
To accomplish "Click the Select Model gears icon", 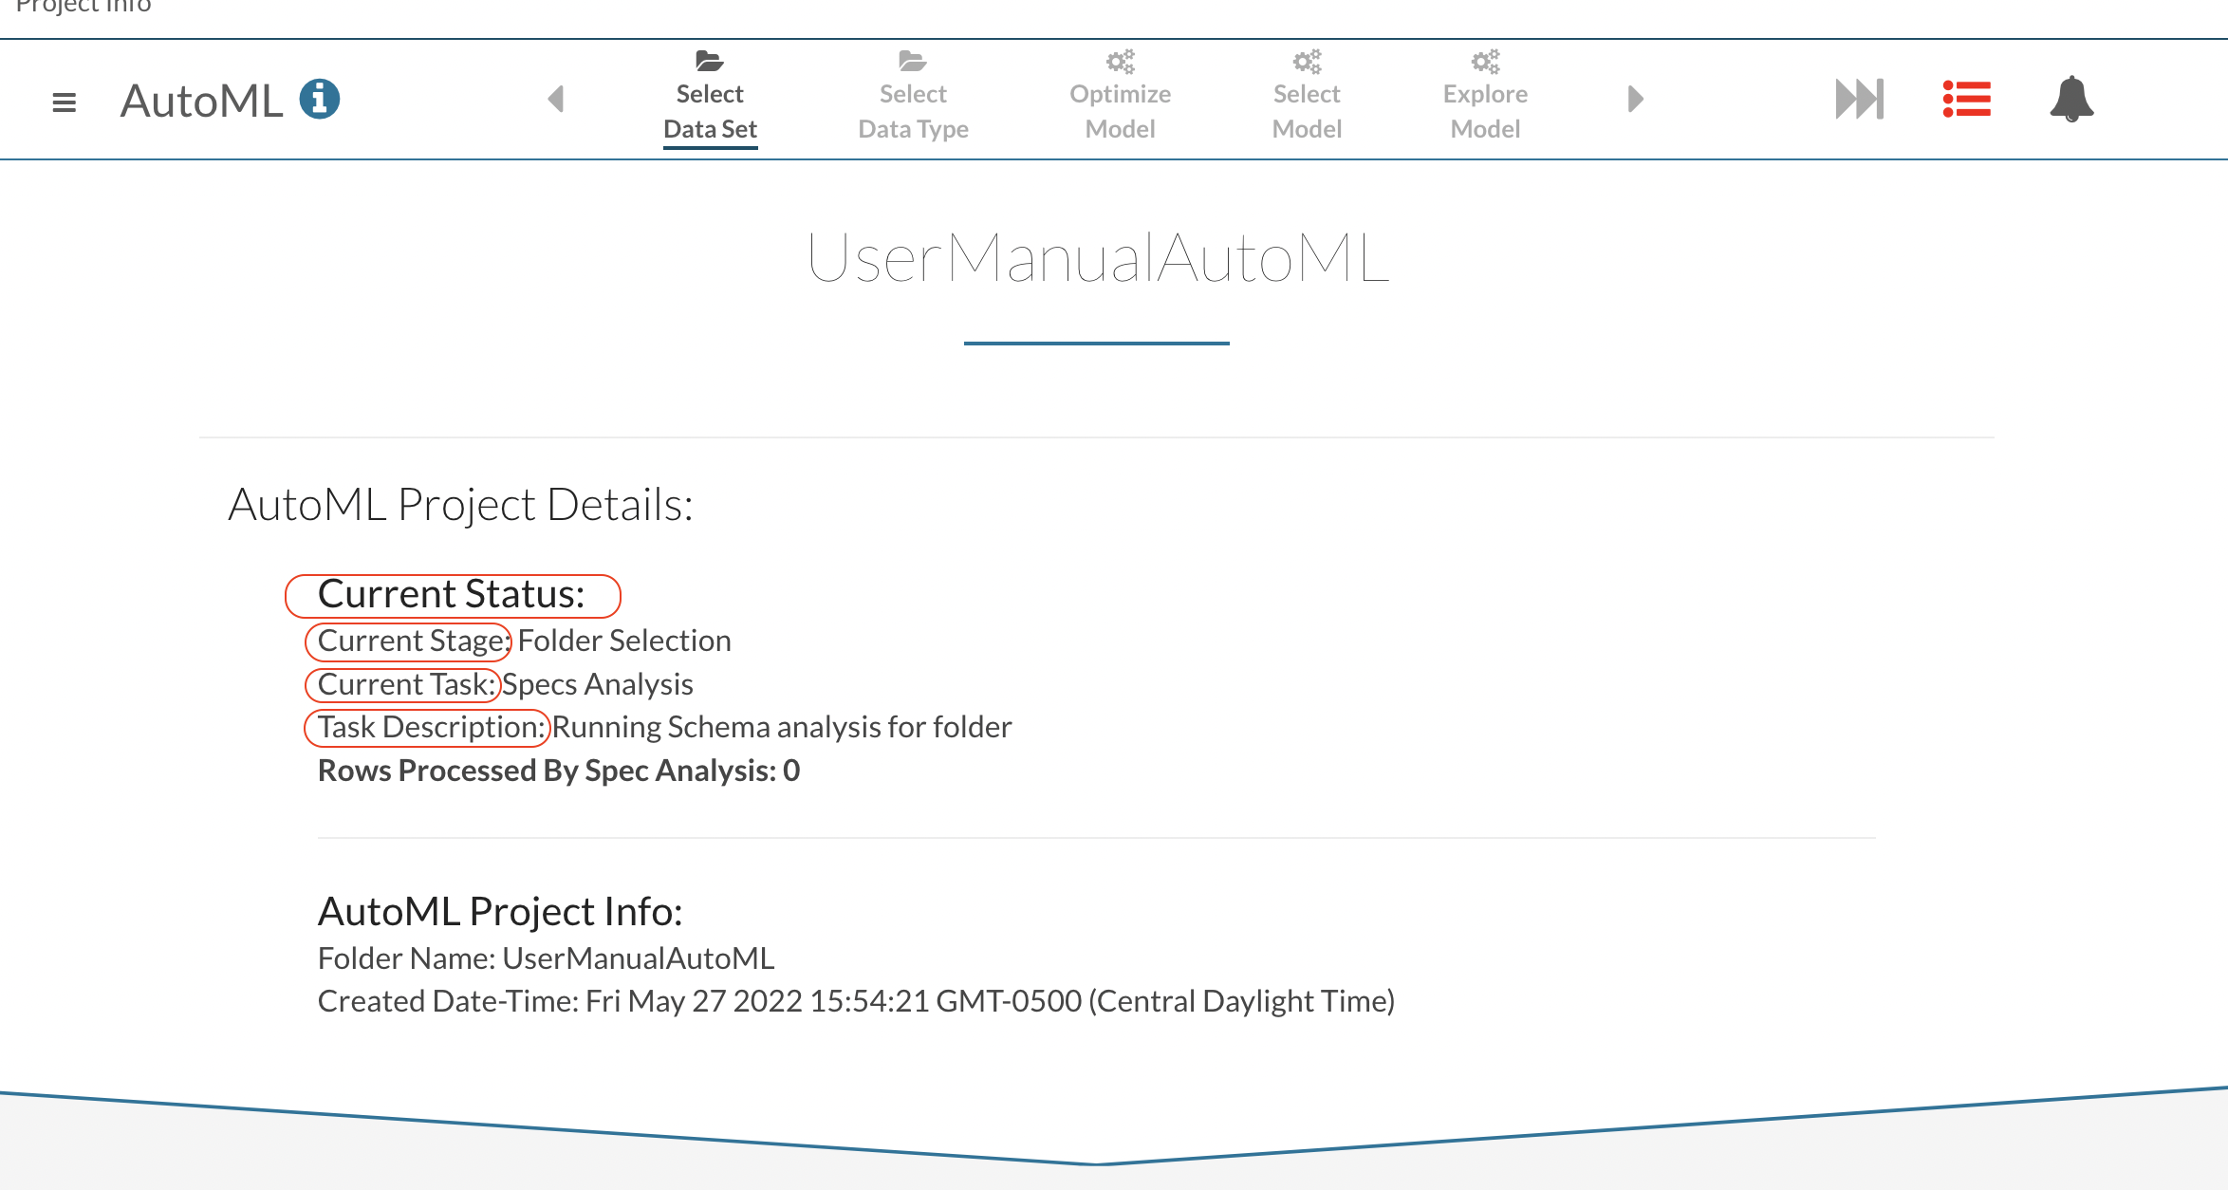I will 1307,62.
